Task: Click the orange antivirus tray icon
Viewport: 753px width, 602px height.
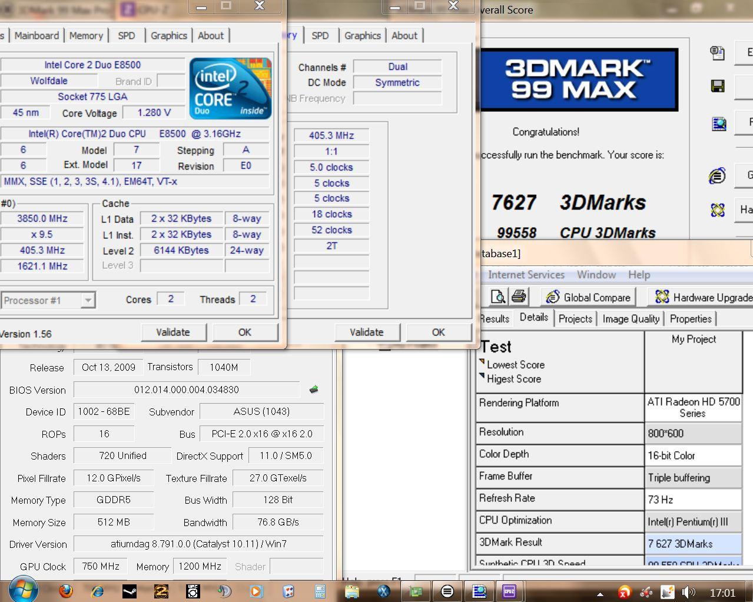Action: pyautogui.click(x=625, y=592)
